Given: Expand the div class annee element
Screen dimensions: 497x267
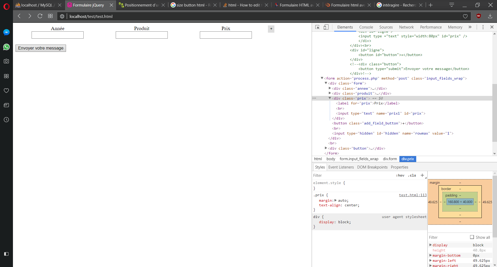Looking at the screenshot, I should click(330, 88).
